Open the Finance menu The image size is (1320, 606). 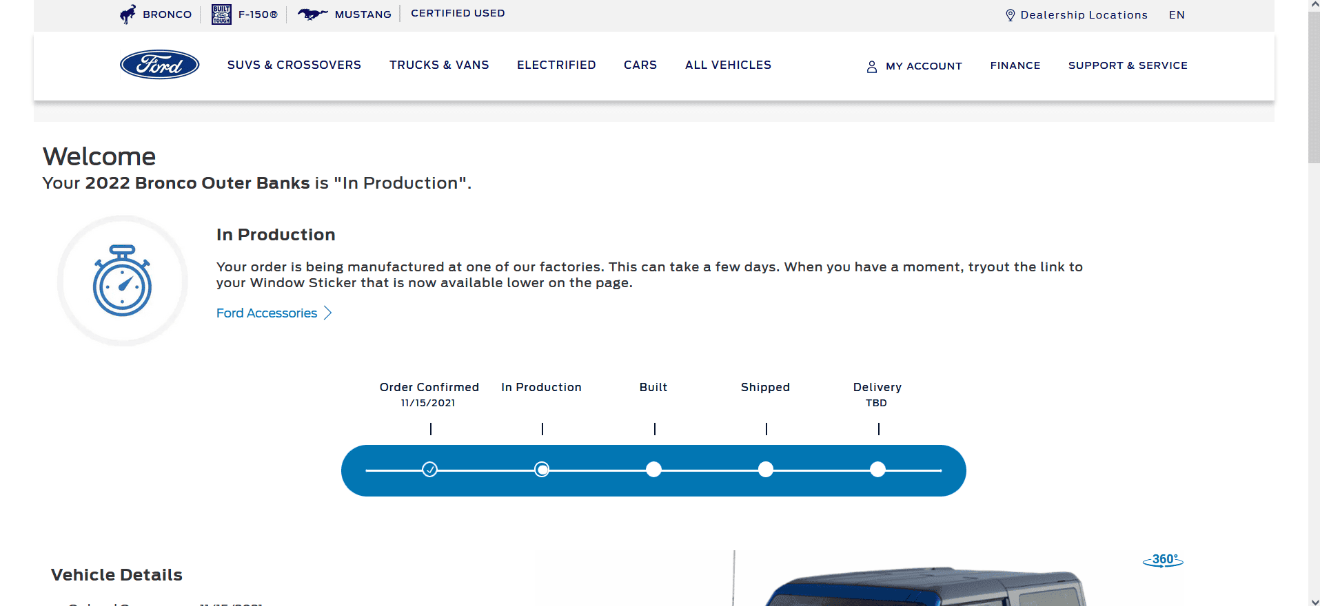coord(1015,65)
